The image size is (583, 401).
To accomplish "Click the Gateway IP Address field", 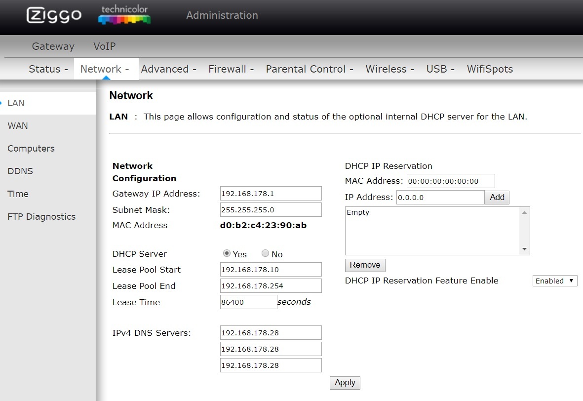I will pyautogui.click(x=271, y=194).
